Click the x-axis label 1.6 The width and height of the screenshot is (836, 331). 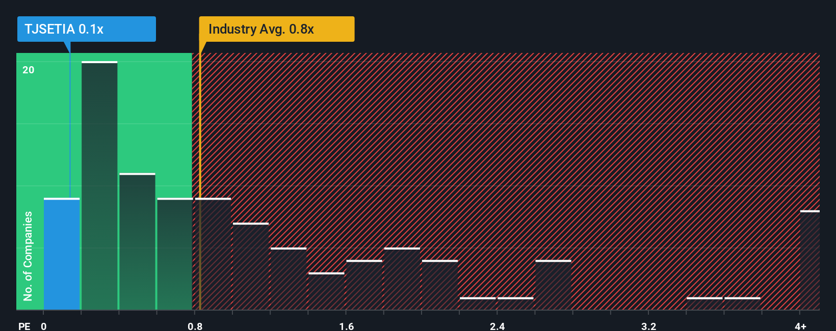347,326
